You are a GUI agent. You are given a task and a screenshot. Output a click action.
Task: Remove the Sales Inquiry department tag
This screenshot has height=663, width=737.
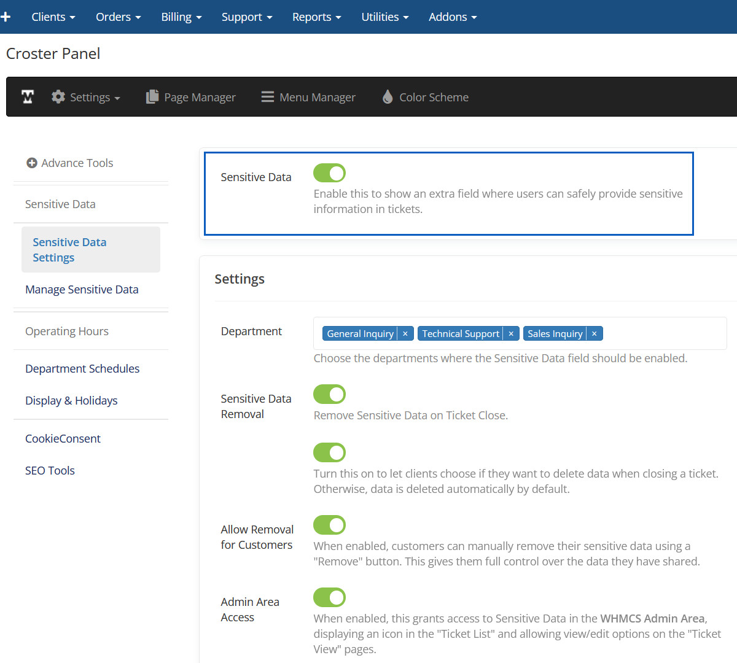[x=594, y=333]
